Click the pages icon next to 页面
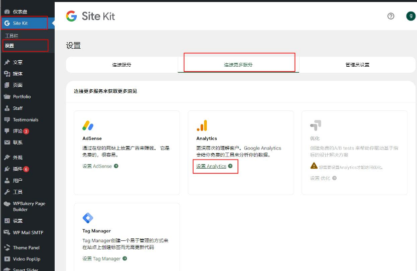This screenshot has width=417, height=271. [7, 85]
